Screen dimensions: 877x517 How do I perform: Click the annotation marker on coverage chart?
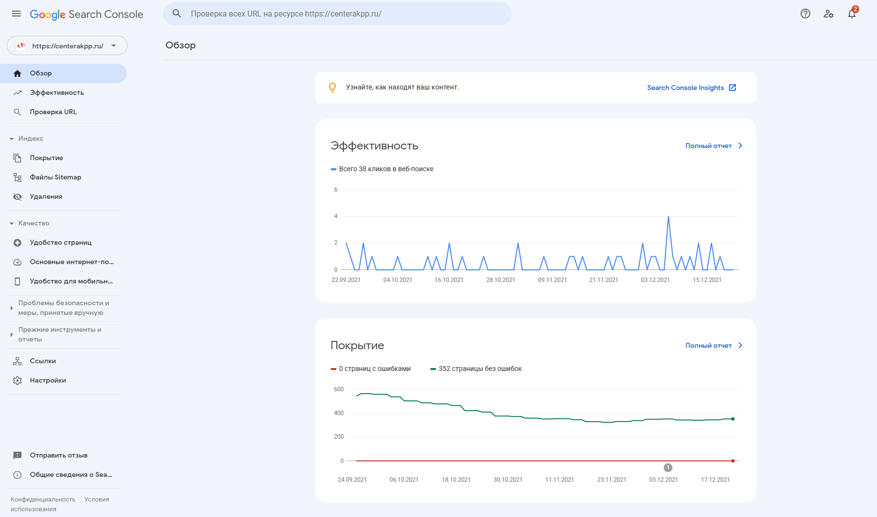[668, 468]
